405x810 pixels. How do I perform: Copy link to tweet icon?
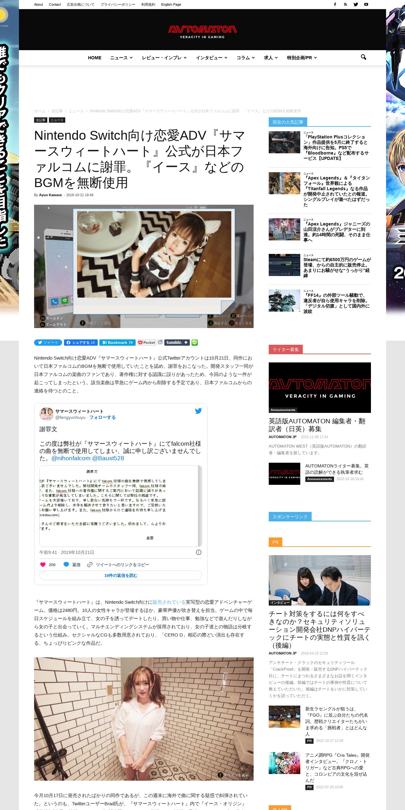point(90,565)
